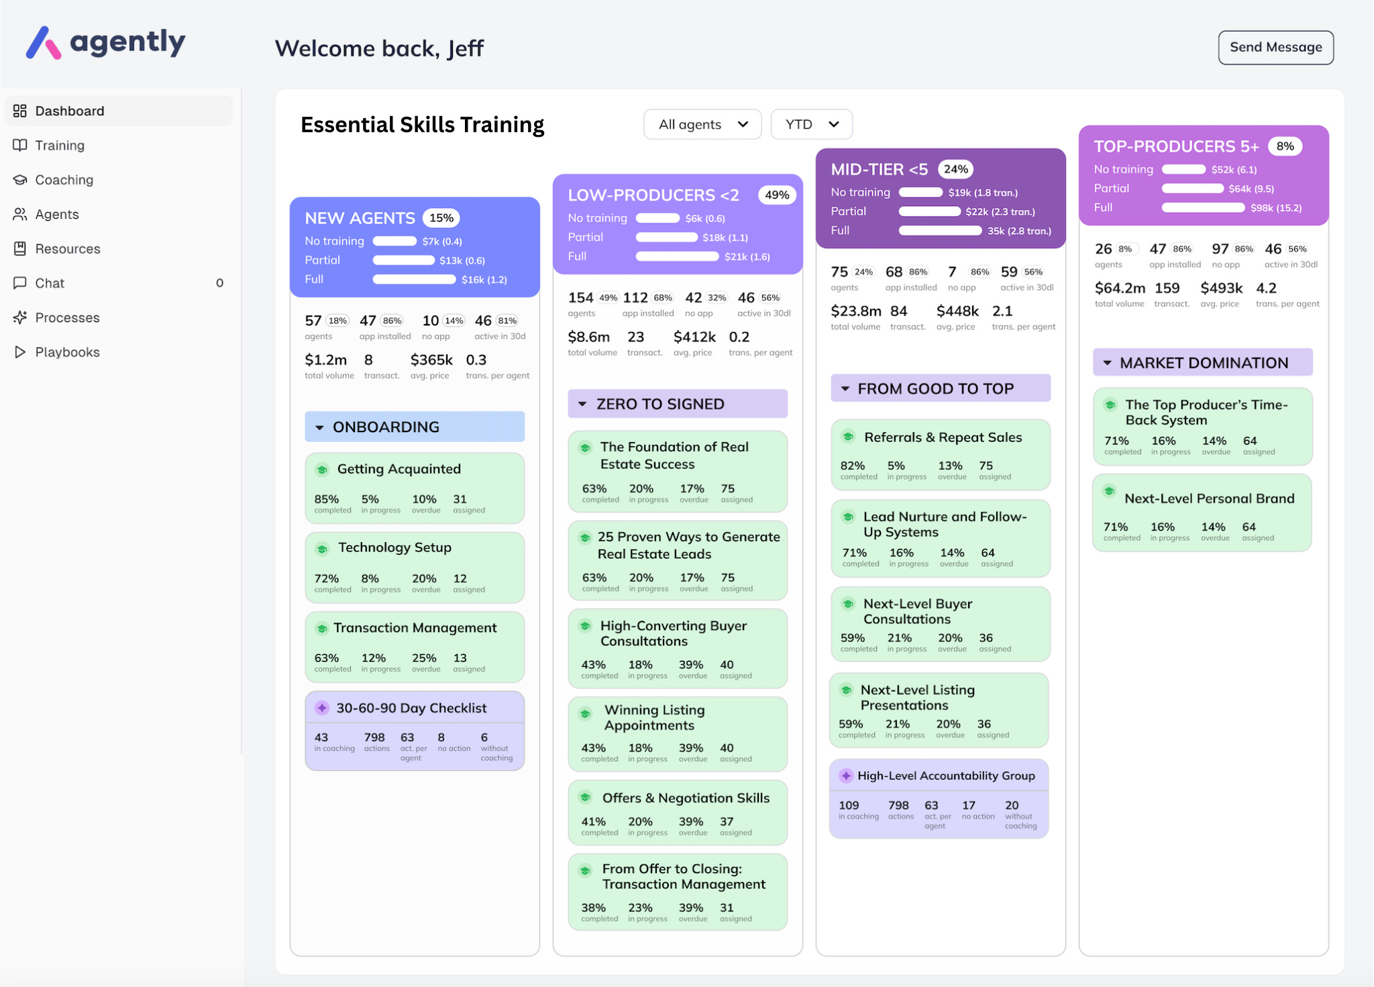Open the Coaching menu item
This screenshot has width=1374, height=987.
coord(64,180)
